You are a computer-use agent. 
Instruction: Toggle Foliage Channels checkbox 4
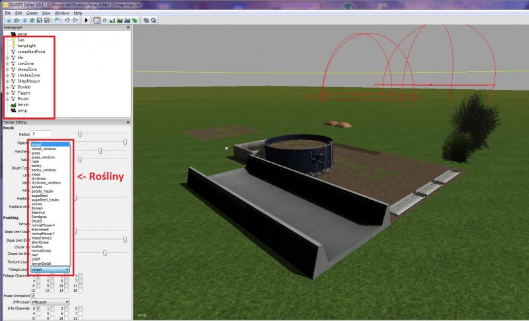(38, 280)
